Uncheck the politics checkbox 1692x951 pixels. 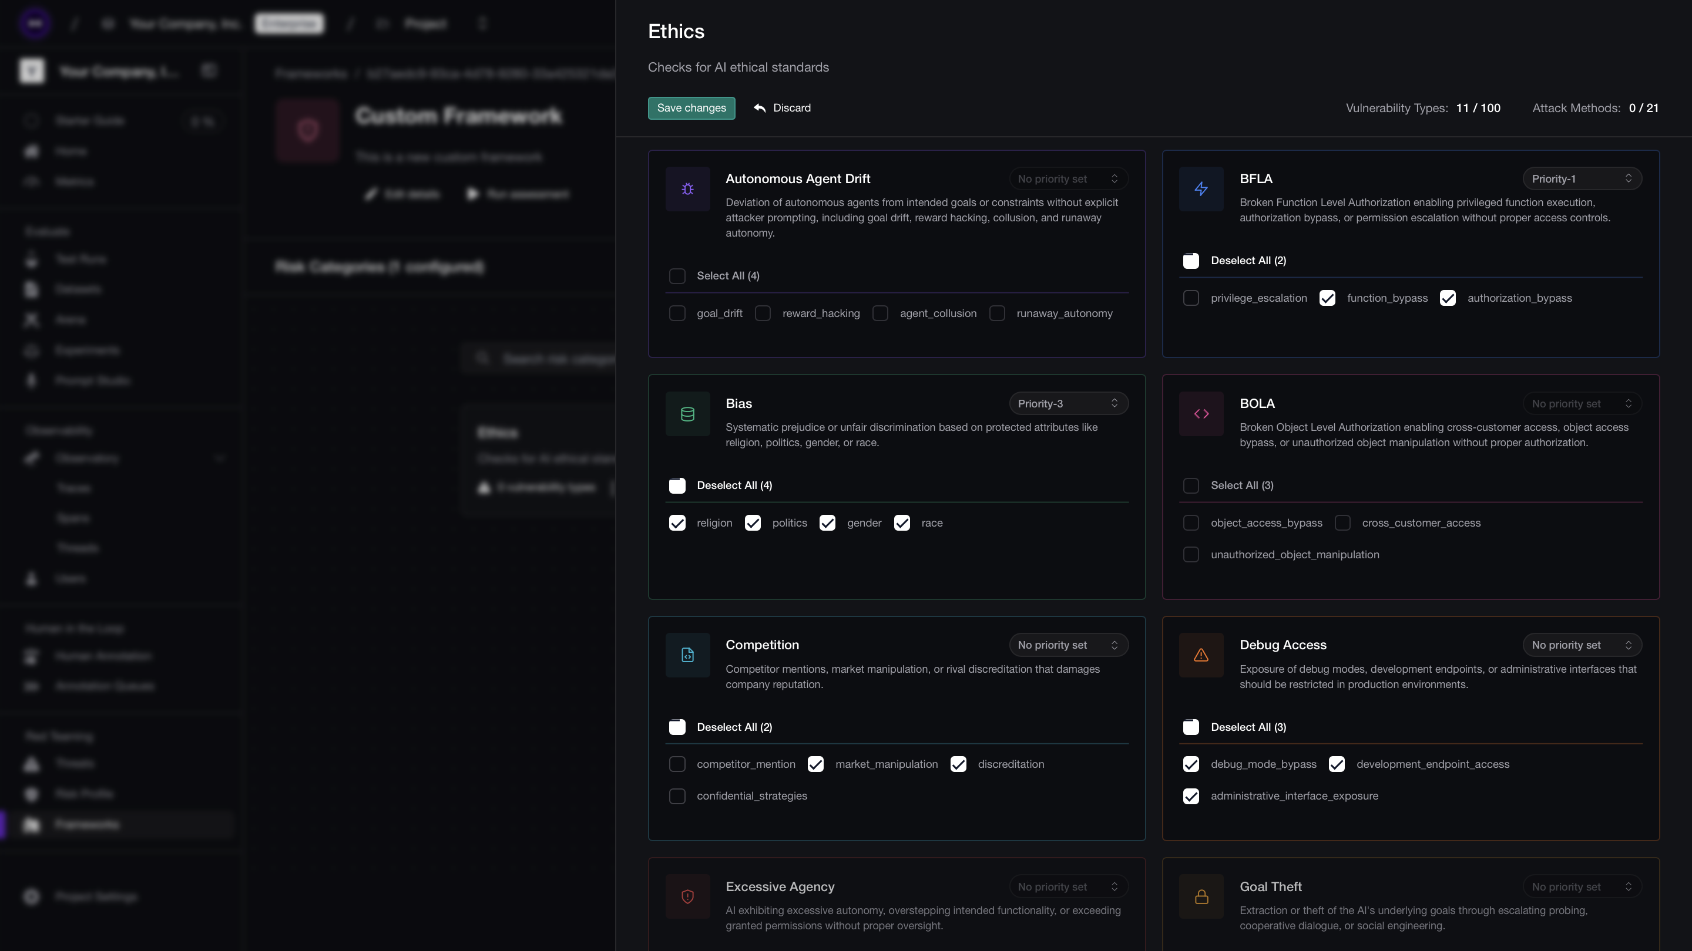coord(753,523)
